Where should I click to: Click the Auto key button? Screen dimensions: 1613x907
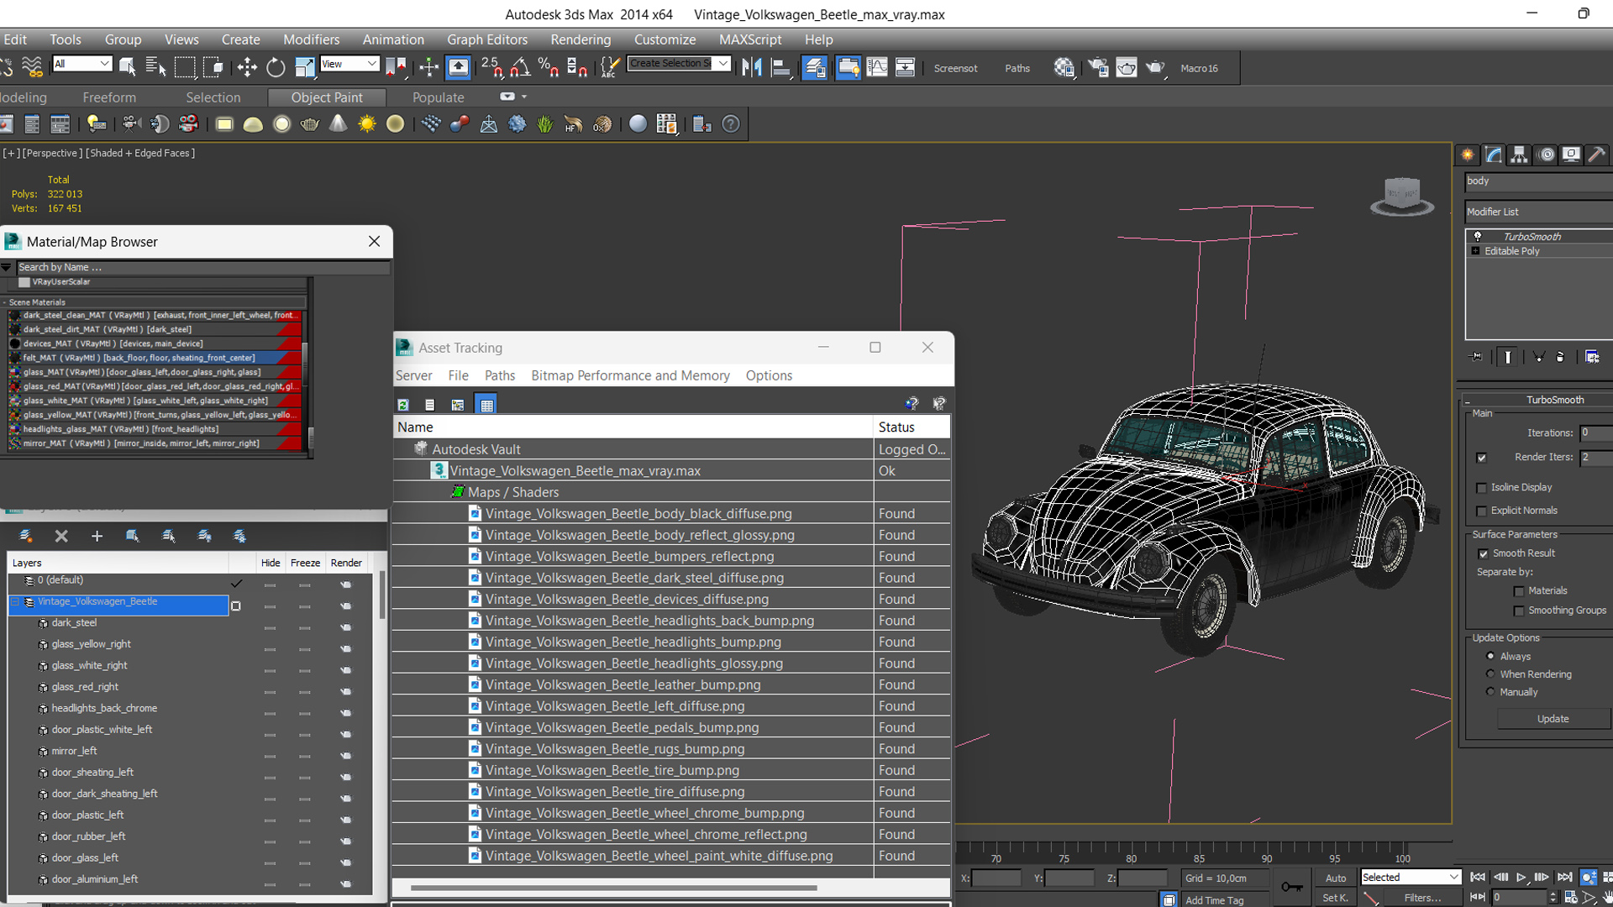(x=1336, y=878)
